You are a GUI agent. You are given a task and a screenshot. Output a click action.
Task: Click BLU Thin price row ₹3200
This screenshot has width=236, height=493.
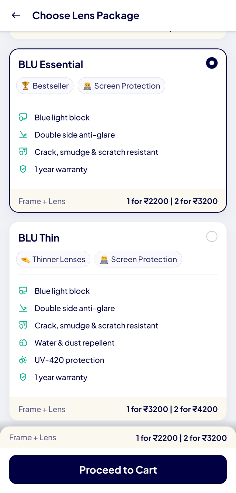(172, 409)
